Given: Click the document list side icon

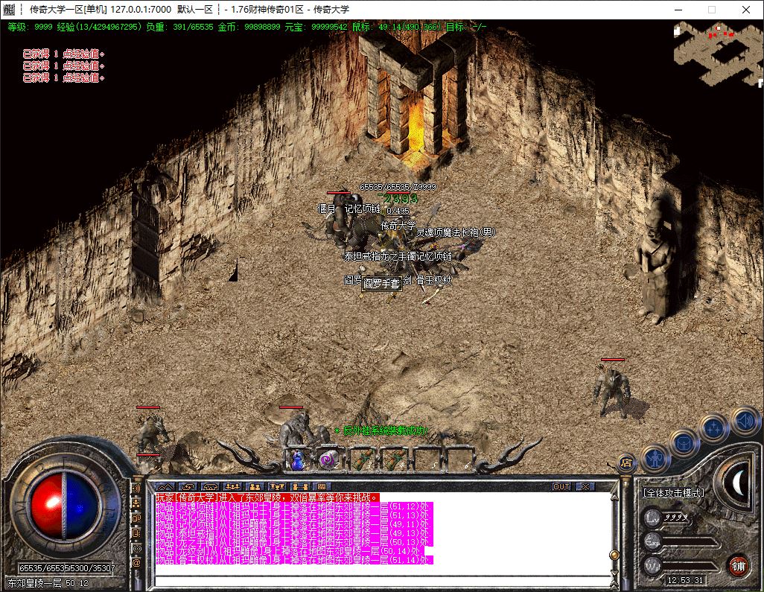Looking at the screenshot, I should click(x=136, y=533).
